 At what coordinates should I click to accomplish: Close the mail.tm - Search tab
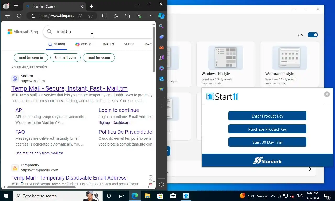[82, 7]
